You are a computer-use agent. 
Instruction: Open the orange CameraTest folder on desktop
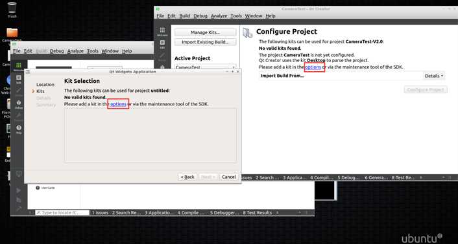[x=12, y=32]
